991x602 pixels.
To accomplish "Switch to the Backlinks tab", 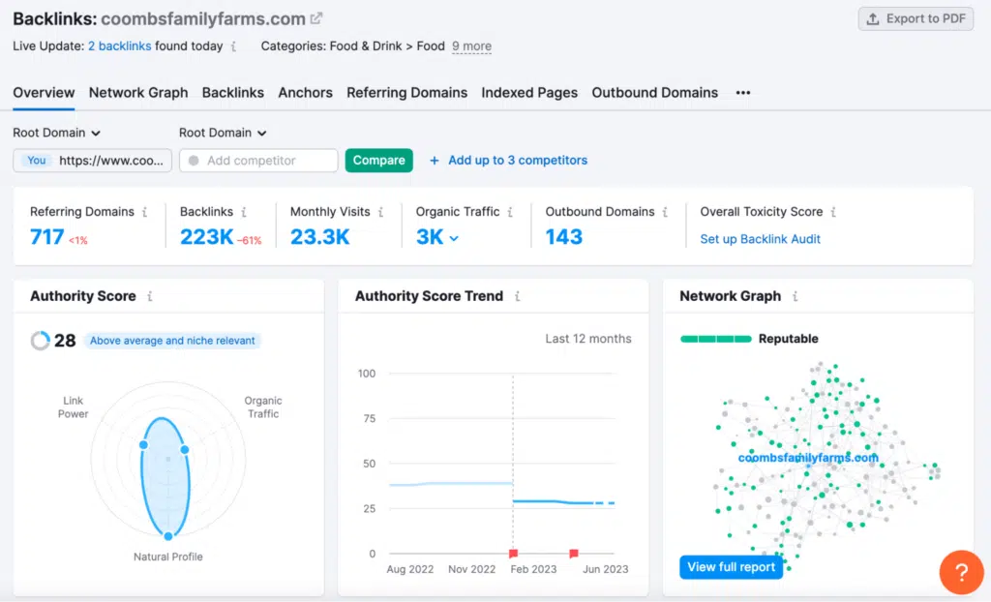I will point(232,93).
